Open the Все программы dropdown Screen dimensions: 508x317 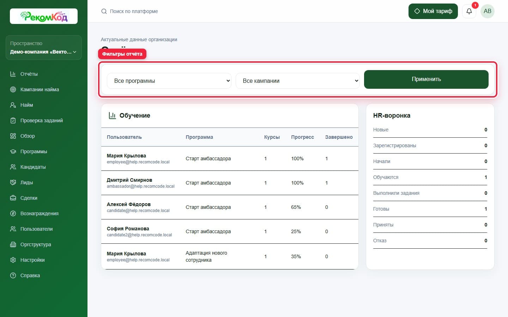coord(169,81)
